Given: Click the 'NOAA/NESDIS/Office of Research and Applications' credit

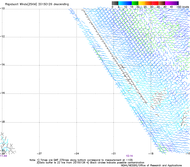Looking at the screenshot, I should pyautogui.click(x=151, y=165).
